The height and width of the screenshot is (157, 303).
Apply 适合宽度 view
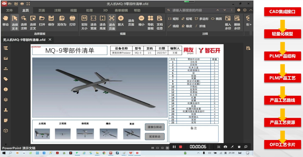click(x=93, y=22)
